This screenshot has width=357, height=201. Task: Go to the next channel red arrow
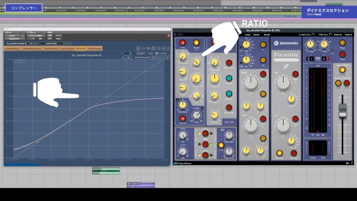[328, 59]
